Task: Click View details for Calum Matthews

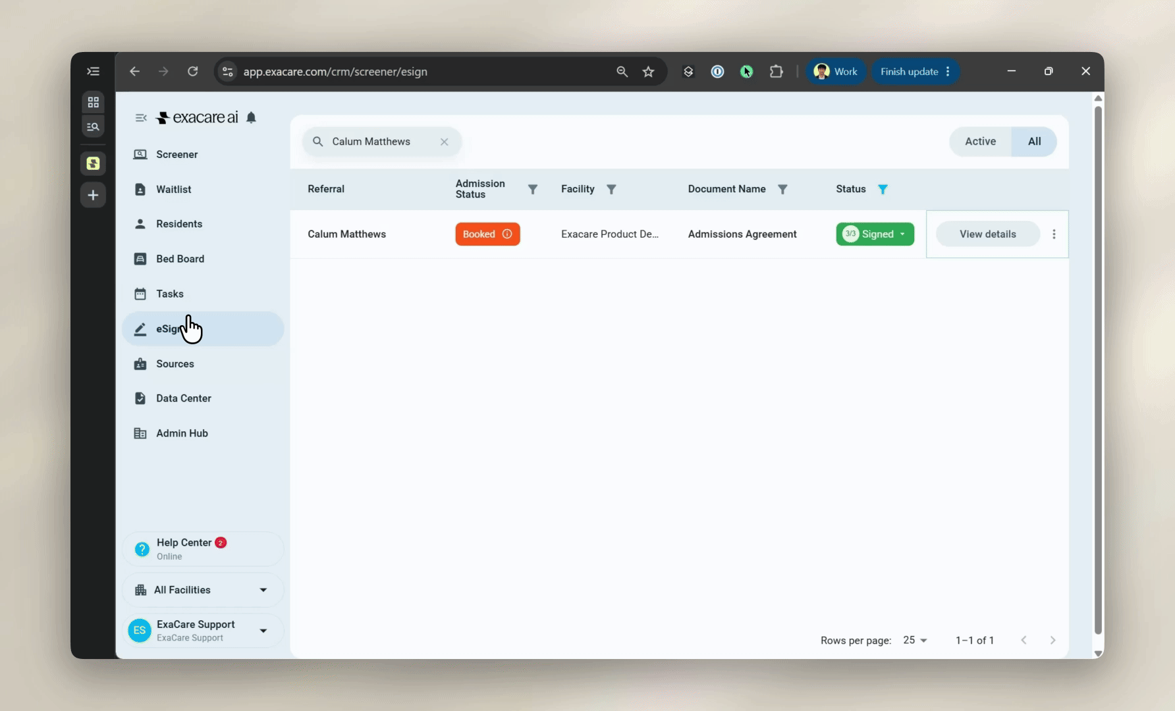Action: (x=987, y=234)
